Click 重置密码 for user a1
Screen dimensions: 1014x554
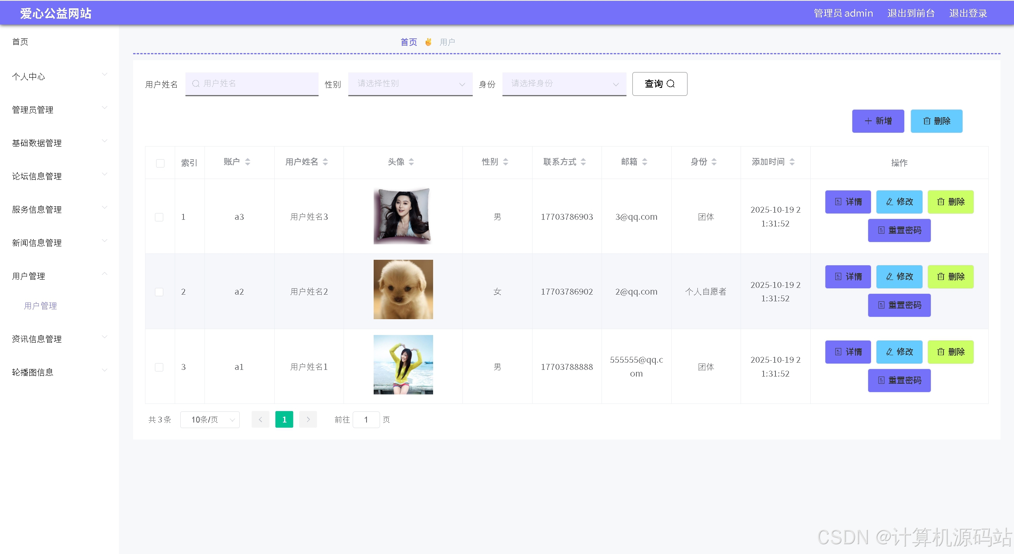899,380
